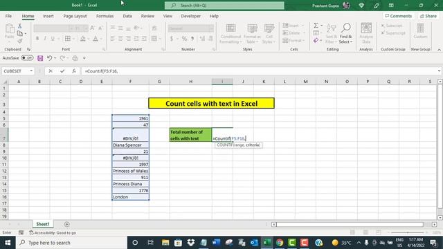
Task: Open the Review ribbon tab
Action: (x=147, y=16)
